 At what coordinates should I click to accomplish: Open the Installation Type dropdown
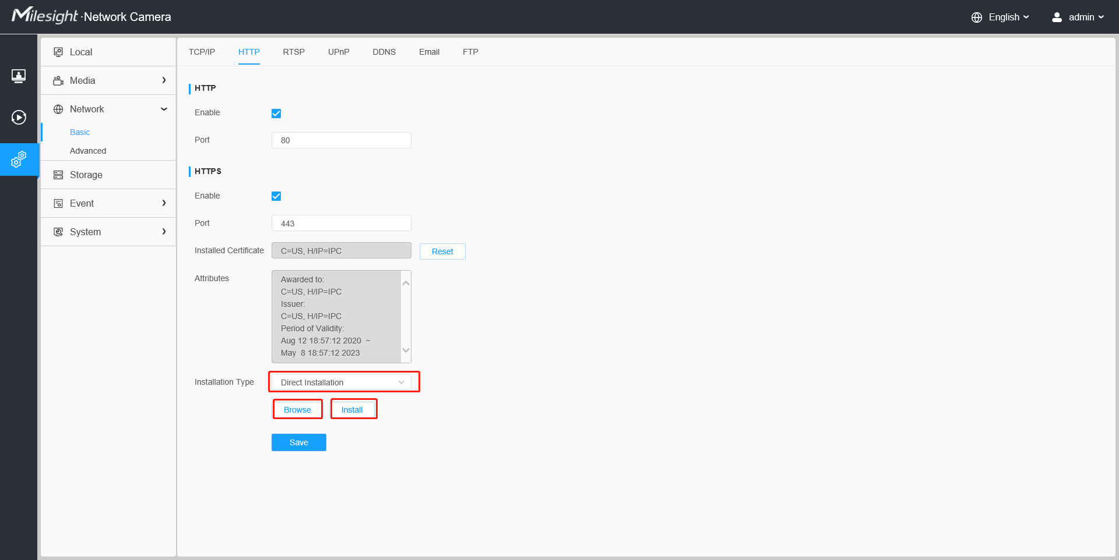[x=342, y=382]
